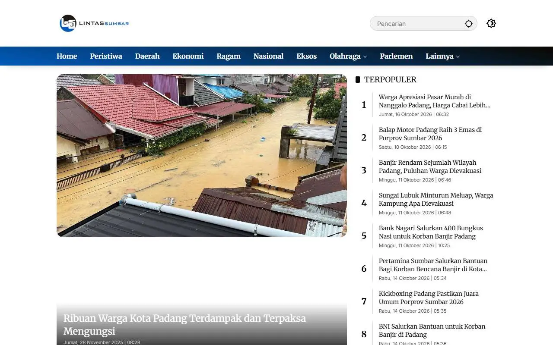Open the Nasional section
Viewport: 553px width, 345px height.
tap(268, 56)
